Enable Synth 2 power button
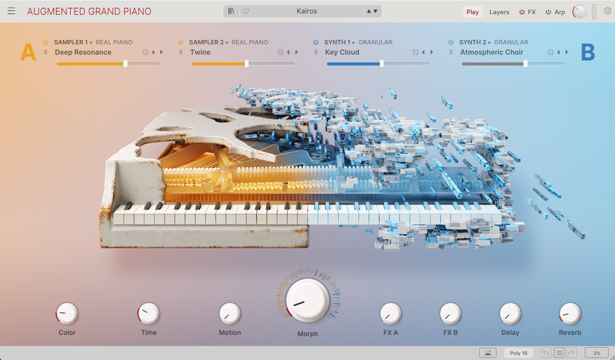The height and width of the screenshot is (360, 615). coord(451,42)
